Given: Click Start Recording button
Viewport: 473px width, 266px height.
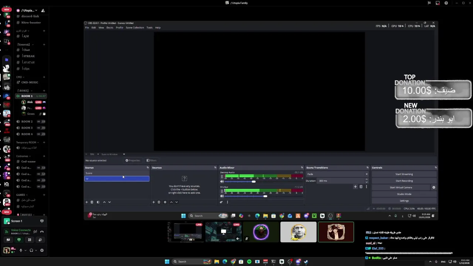Looking at the screenshot, I should (404, 181).
